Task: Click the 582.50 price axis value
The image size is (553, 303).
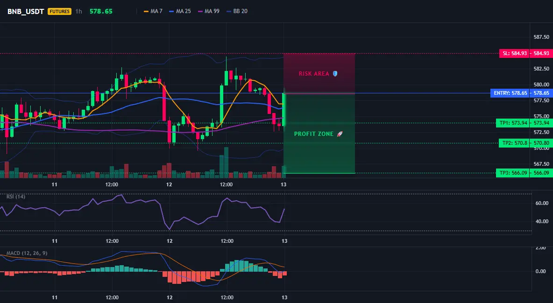Action: point(541,69)
